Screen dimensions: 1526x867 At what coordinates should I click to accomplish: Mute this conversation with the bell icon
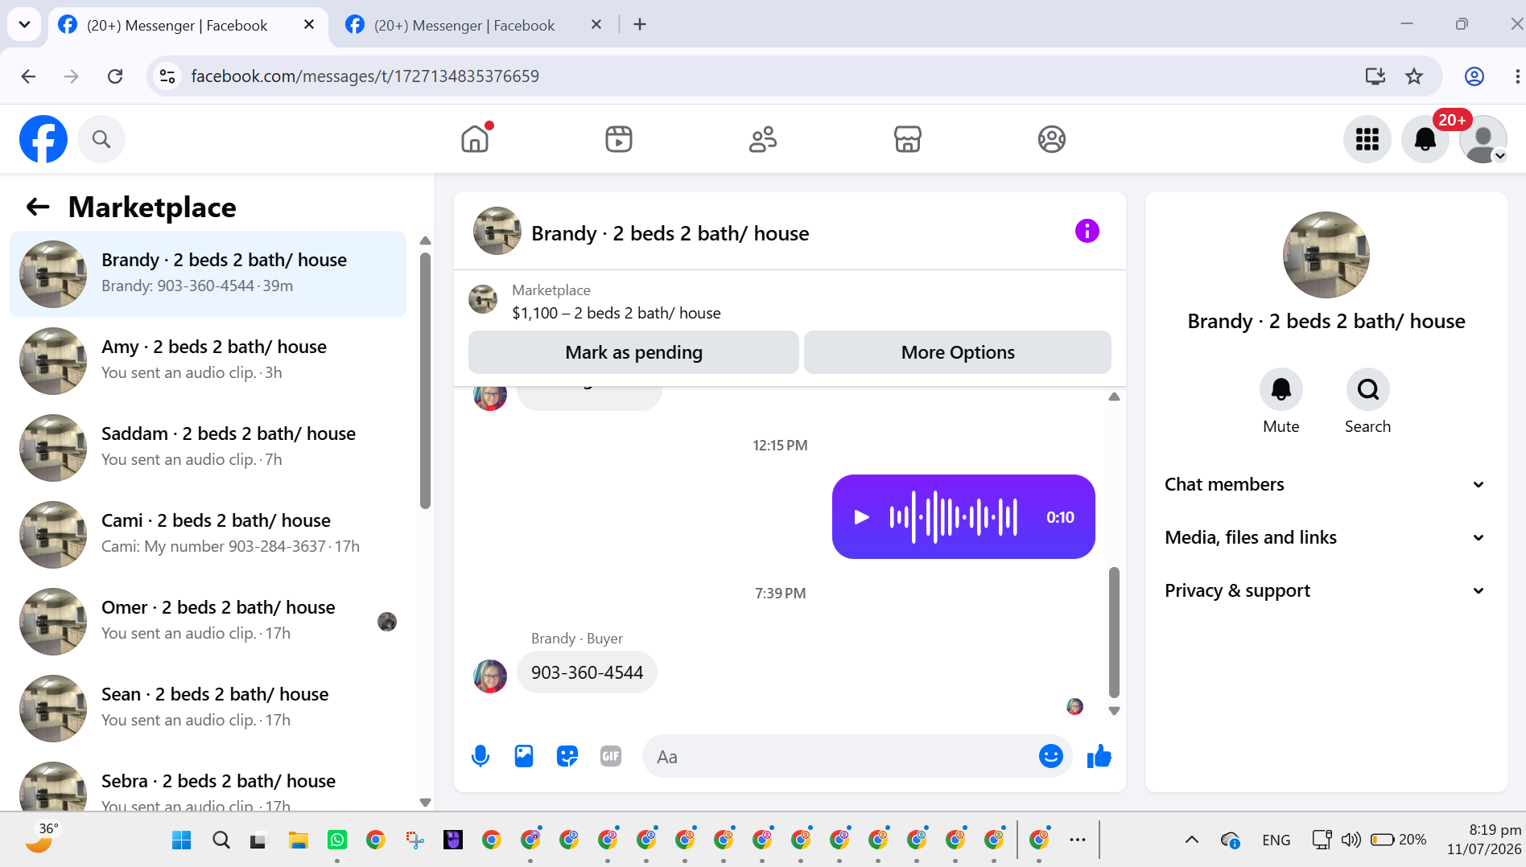1281,389
